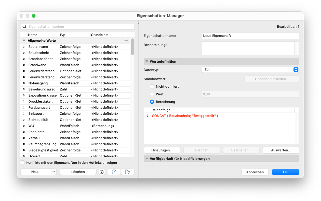Viewport: 321px width, 201px height.
Task: Enable Konflikte mit den Eigenschaften in Hotlinks checkbox
Action: [22, 163]
